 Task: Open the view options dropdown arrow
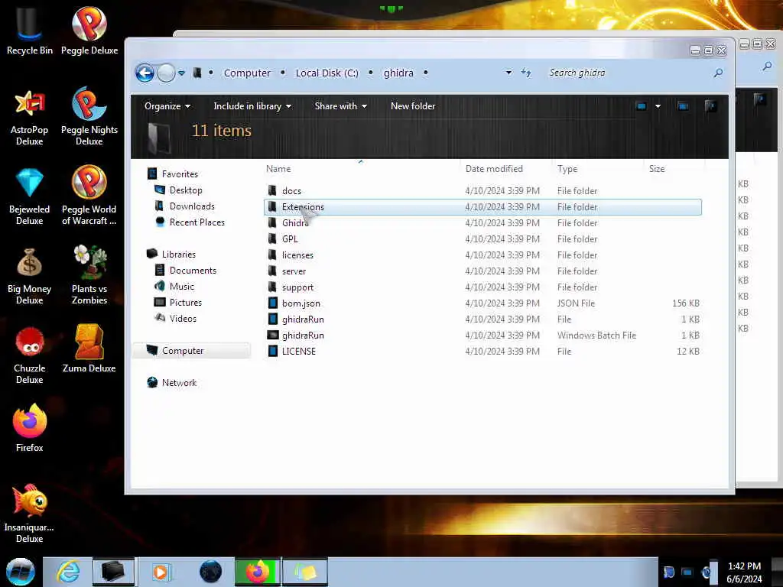(x=658, y=105)
